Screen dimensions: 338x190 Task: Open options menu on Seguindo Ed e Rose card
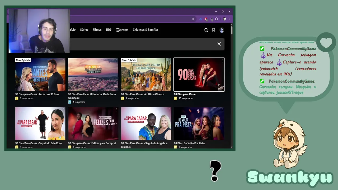(x=63, y=110)
